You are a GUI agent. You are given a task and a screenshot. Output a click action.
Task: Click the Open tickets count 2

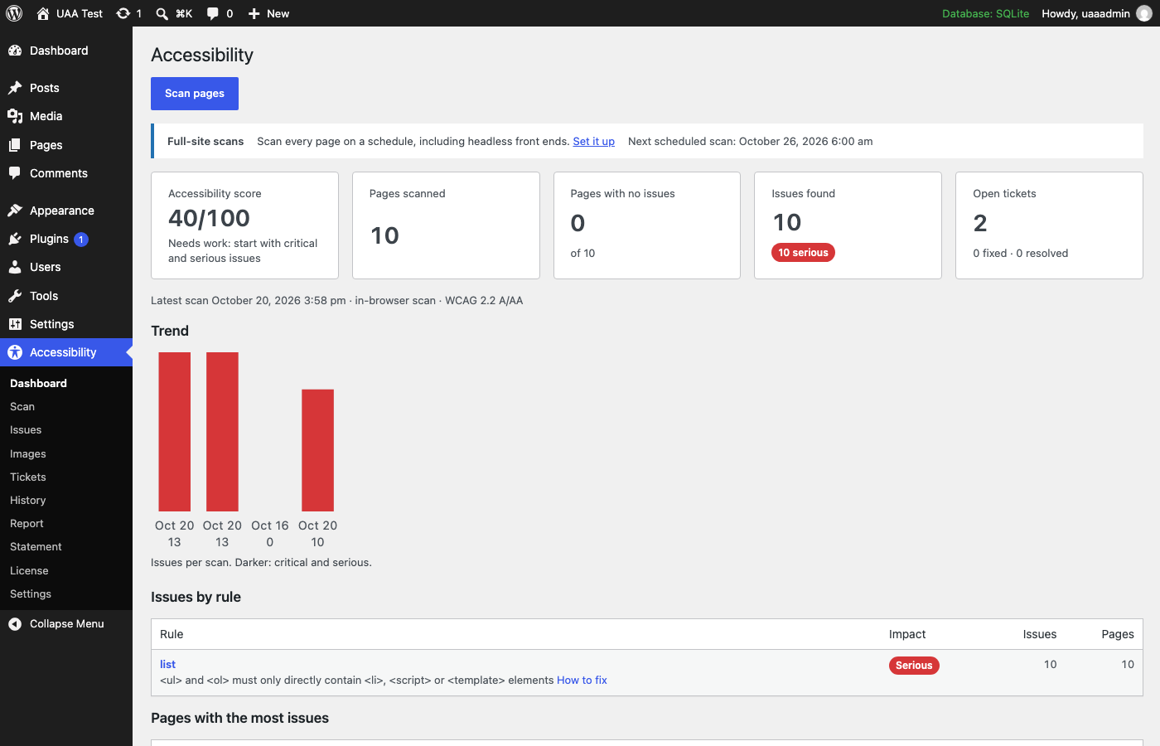coord(980,223)
